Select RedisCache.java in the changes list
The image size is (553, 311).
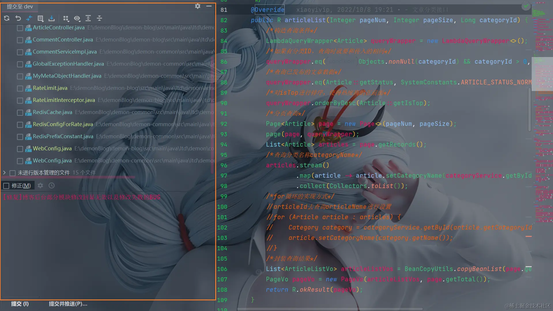(52, 112)
